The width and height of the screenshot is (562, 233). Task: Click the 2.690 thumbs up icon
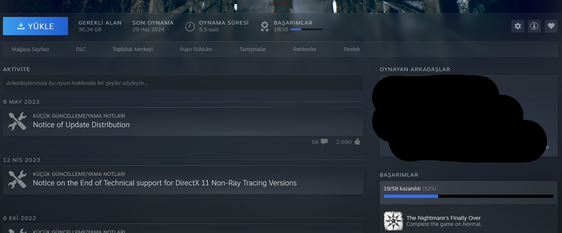tap(357, 141)
